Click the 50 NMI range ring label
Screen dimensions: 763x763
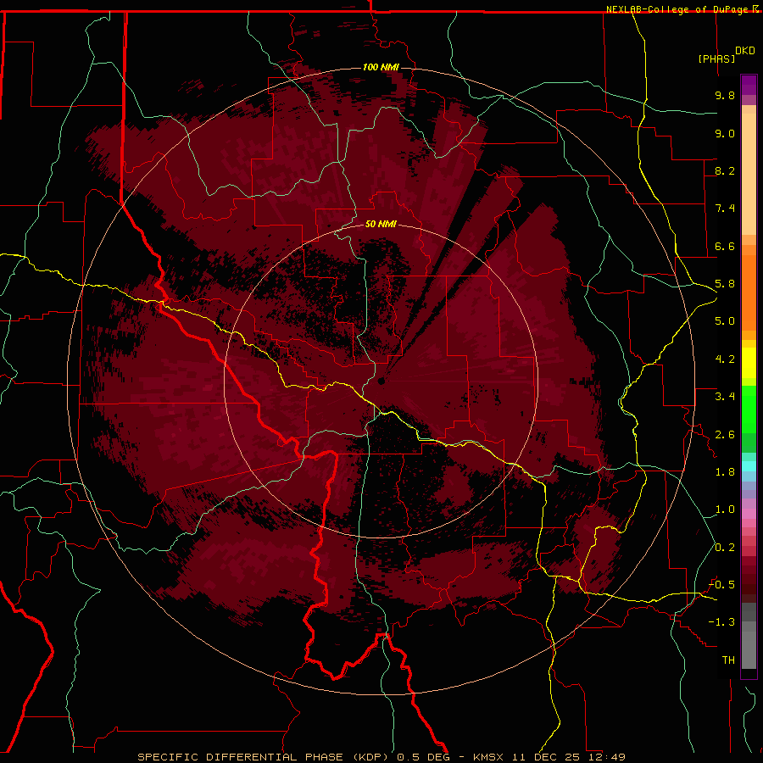(381, 225)
